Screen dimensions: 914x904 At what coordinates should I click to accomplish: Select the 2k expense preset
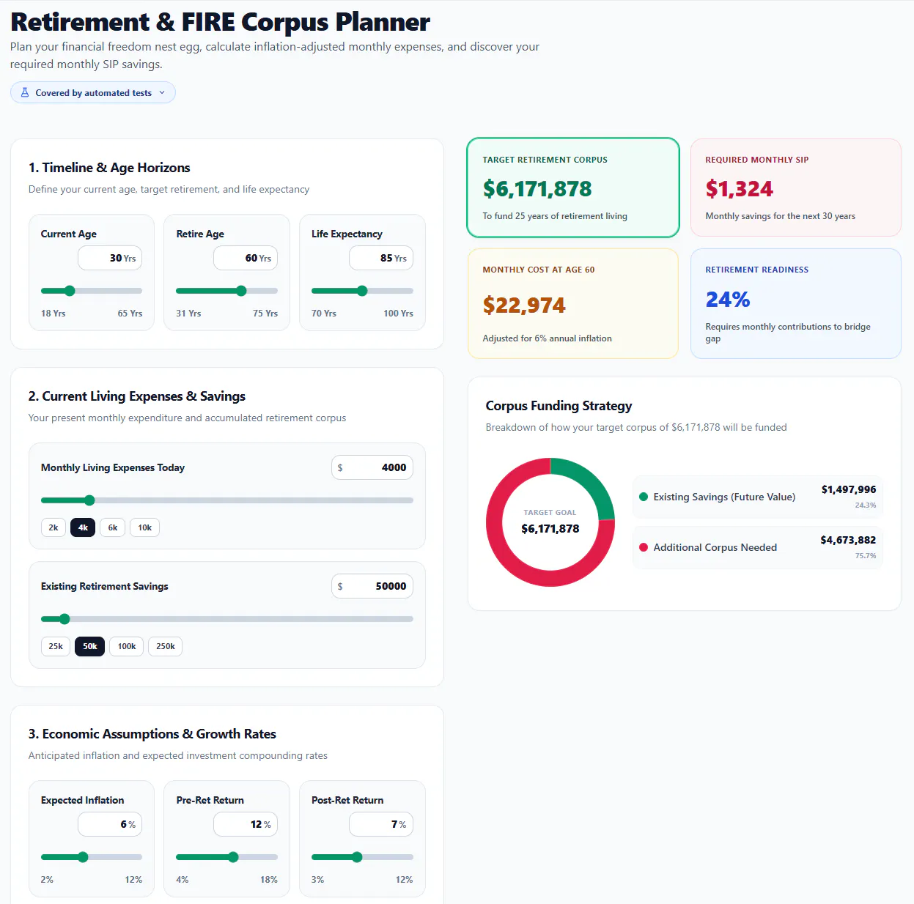pyautogui.click(x=54, y=527)
